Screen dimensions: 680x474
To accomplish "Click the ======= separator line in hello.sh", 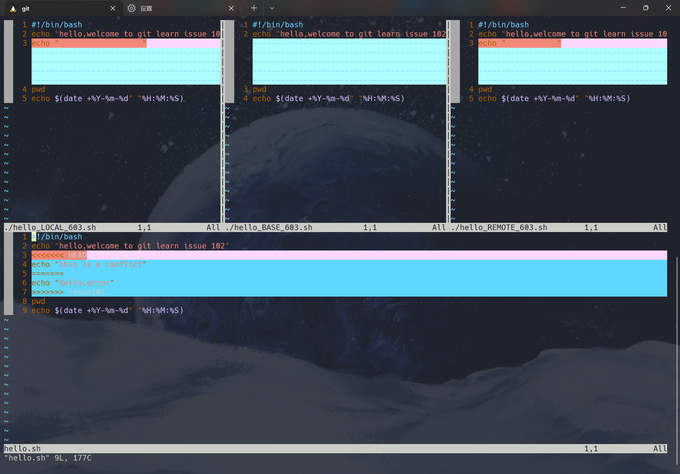I will click(x=48, y=274).
